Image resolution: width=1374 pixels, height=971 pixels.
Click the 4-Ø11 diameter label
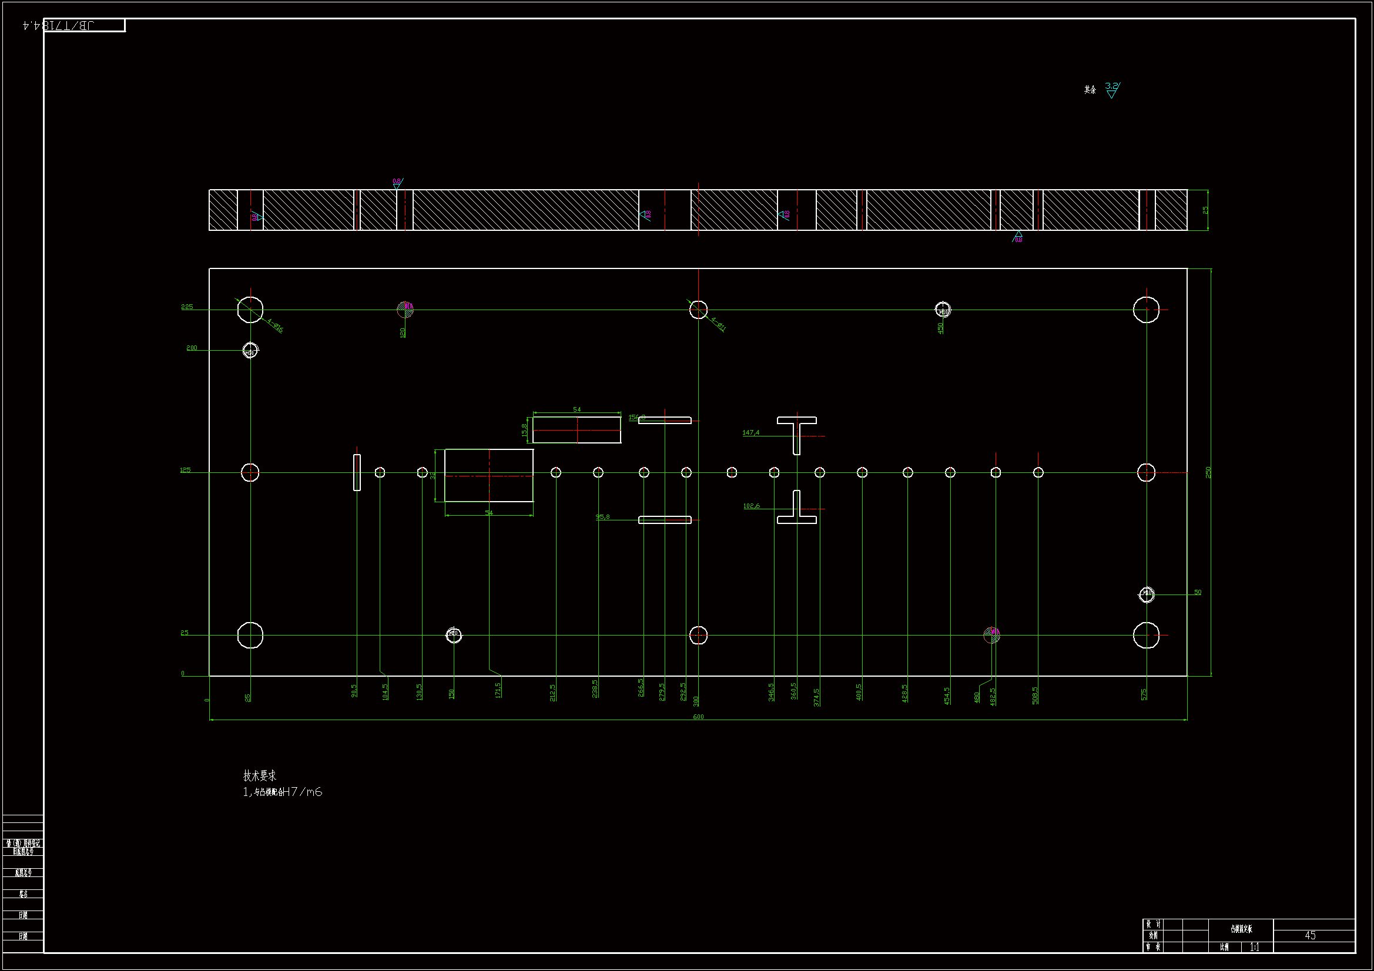point(718,324)
